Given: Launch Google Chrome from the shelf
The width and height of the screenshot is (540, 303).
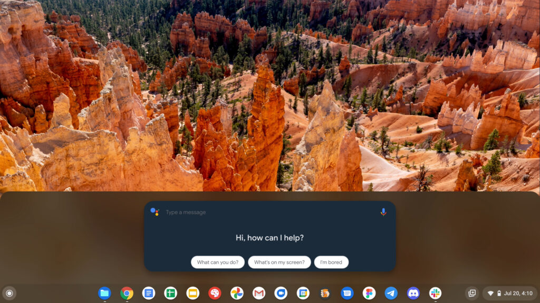Looking at the screenshot, I should point(127,293).
